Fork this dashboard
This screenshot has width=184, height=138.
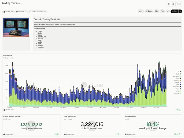pos(162,11)
